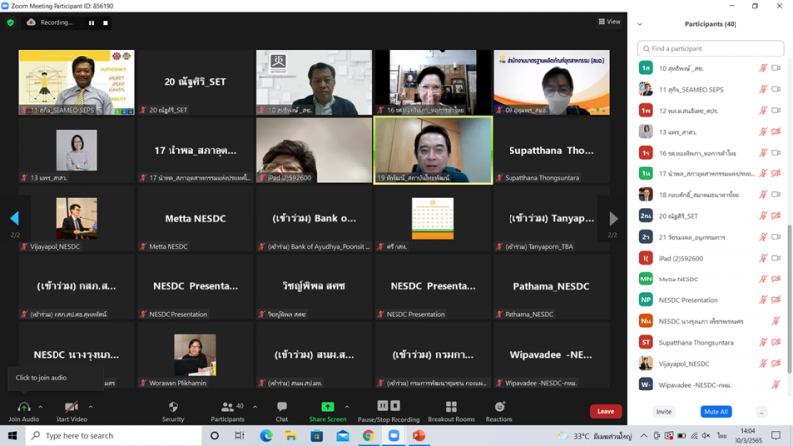
Task: Expand the Share Screen options arrow
Action: tap(347, 407)
